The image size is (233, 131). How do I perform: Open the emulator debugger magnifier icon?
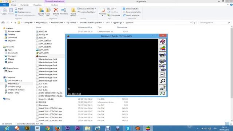163,81
